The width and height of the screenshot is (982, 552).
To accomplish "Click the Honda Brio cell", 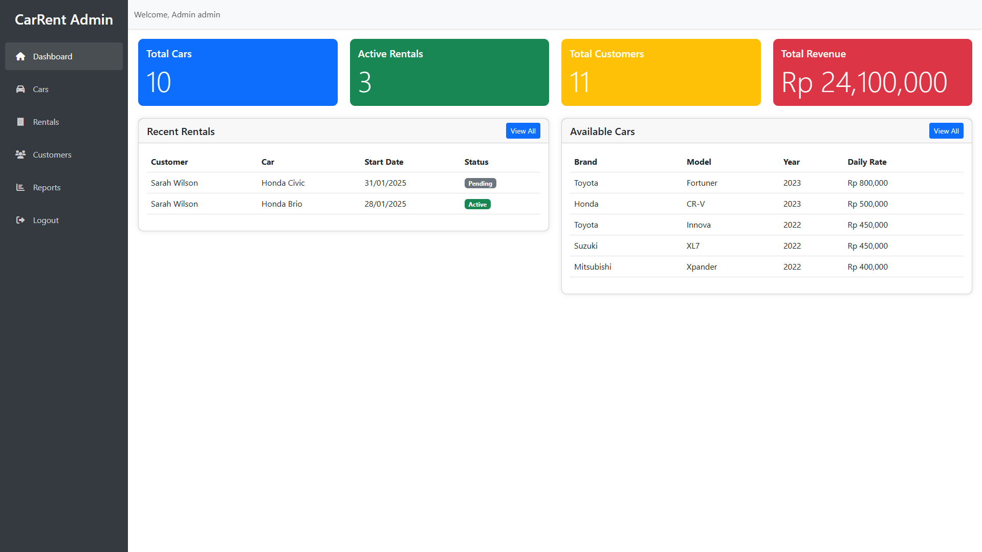I will click(282, 204).
